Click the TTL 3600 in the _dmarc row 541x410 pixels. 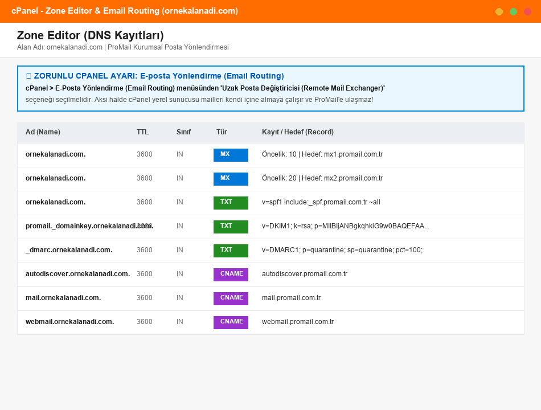(x=144, y=249)
